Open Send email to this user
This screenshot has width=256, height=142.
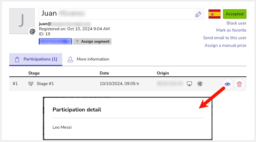[225, 38]
